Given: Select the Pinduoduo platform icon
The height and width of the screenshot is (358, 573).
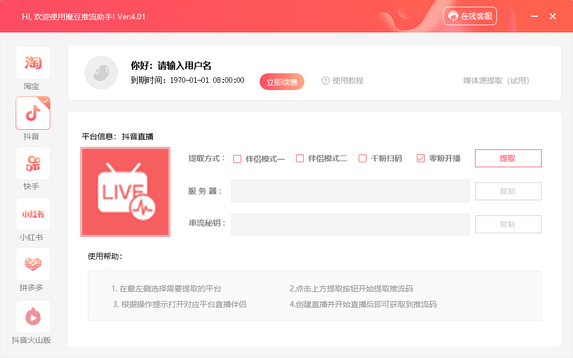Looking at the screenshot, I should coord(32,264).
